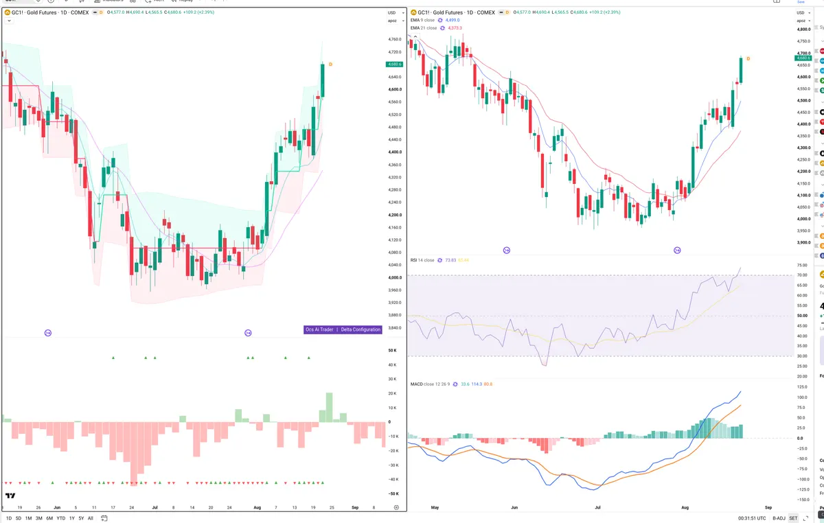Click the August contract rollover marker in right chart
This screenshot has width=824, height=523.
click(x=678, y=251)
